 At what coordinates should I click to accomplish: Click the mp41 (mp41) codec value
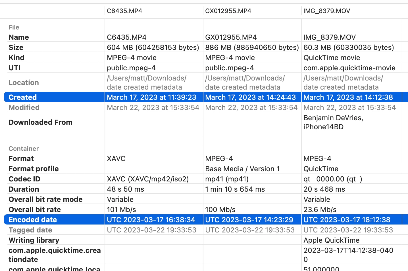point(227,179)
